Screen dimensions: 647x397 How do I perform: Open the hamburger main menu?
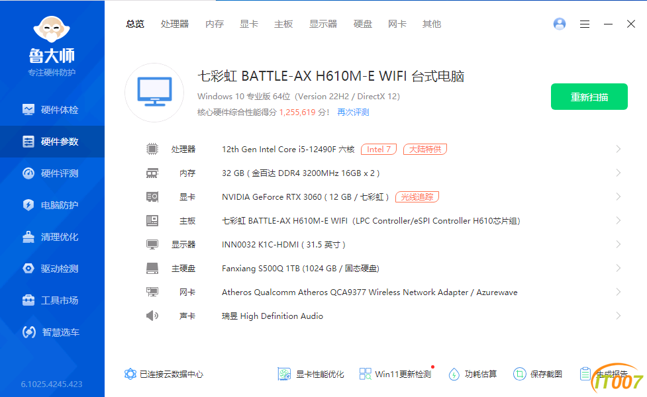[x=585, y=24]
